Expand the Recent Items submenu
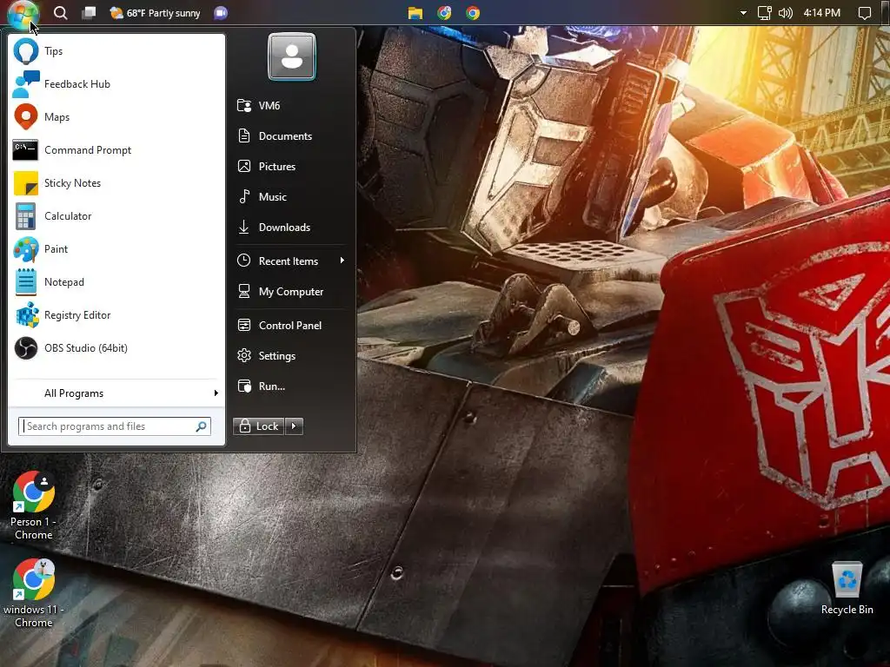The image size is (890, 667). point(291,261)
